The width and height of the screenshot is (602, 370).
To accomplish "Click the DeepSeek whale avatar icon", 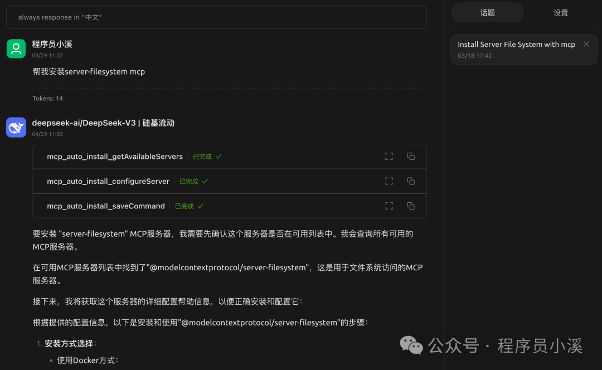I will pos(16,128).
